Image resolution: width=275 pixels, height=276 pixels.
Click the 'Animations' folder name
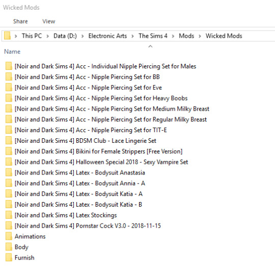[30, 236]
